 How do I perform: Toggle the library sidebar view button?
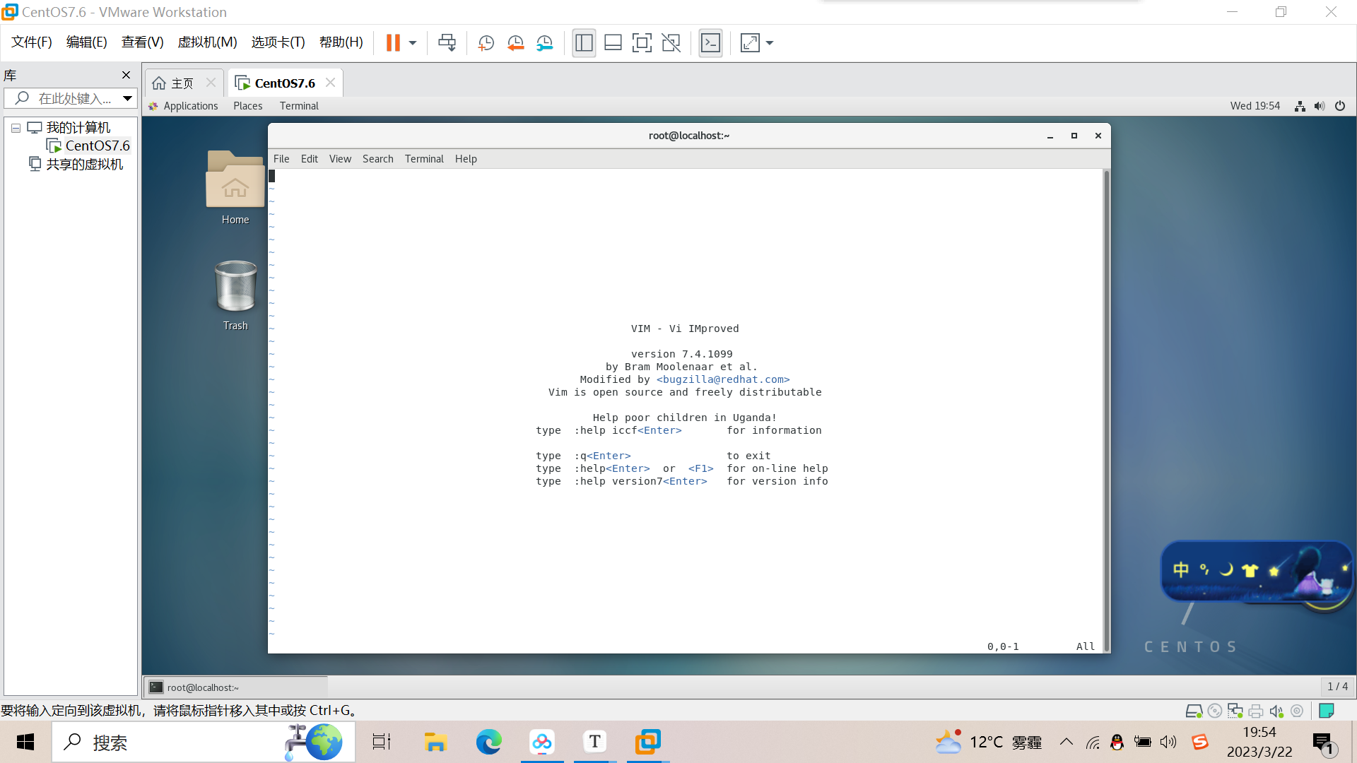pos(584,43)
